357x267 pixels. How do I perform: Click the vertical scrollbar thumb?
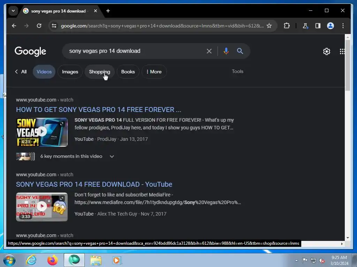(348, 65)
